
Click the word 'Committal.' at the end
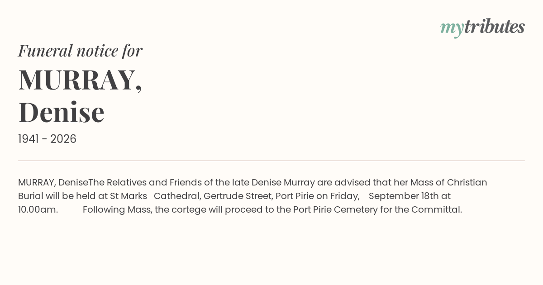tap(437, 209)
